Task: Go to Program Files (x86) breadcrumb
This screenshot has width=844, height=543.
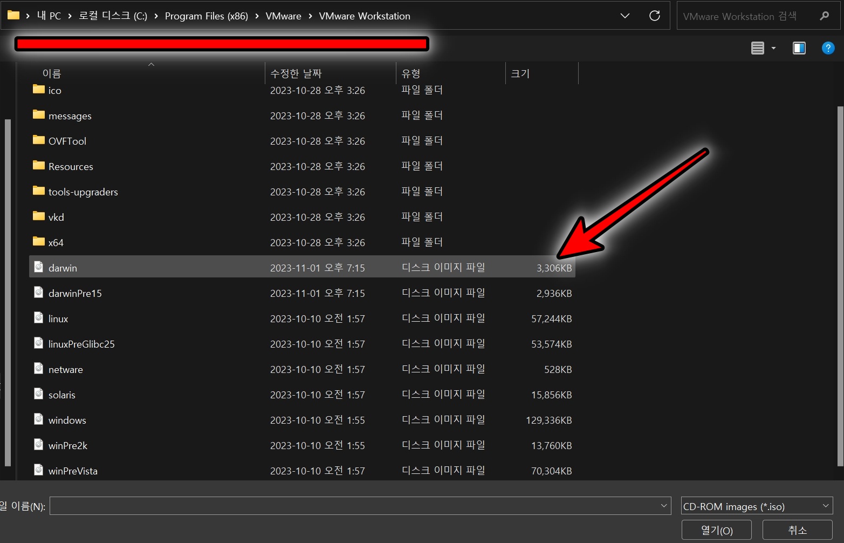Action: (207, 16)
